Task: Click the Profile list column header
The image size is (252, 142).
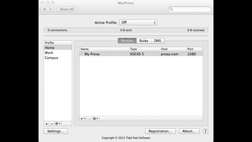Action: tap(58, 43)
